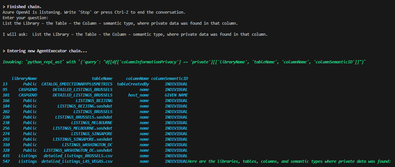Click the libraryName column header
The image size is (395, 167).
point(25,79)
